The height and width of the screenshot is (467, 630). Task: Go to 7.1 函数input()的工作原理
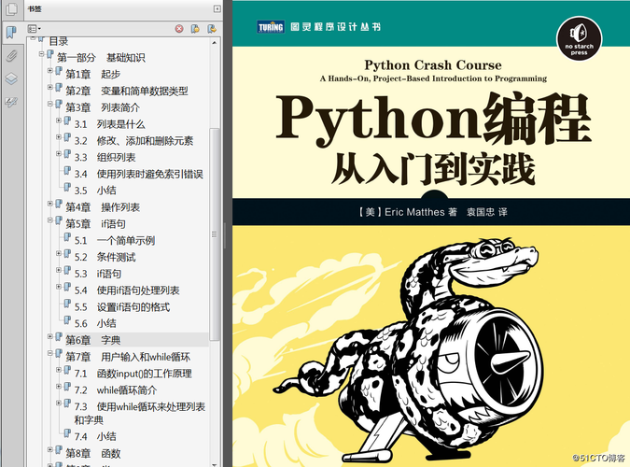pyautogui.click(x=133, y=374)
